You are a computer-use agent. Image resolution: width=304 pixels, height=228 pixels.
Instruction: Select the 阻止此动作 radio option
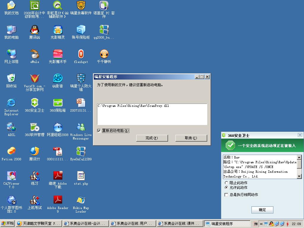pos(226,183)
